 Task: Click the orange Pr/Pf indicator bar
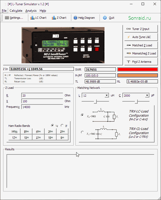[x=138, y=75]
